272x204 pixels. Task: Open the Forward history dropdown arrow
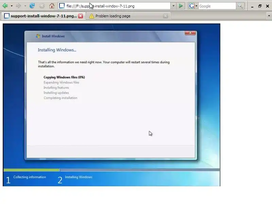[x=25, y=6]
